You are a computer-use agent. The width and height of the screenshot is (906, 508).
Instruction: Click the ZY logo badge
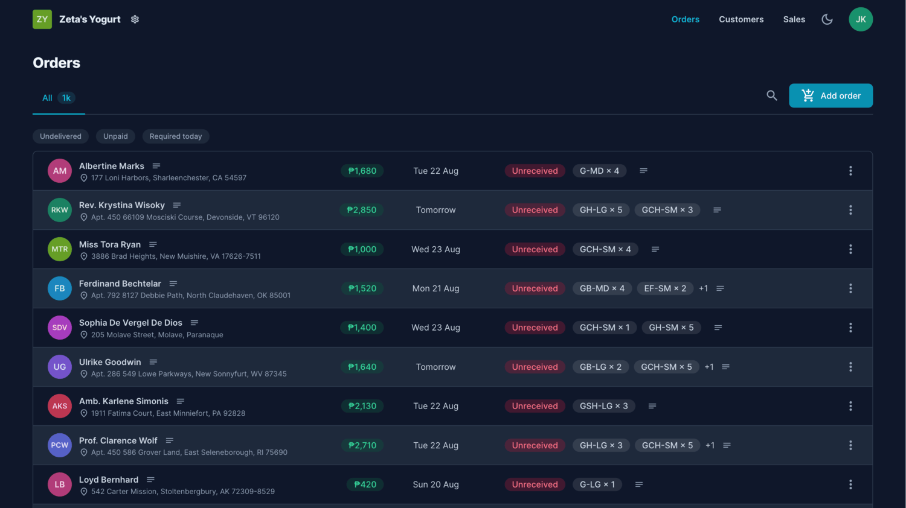pyautogui.click(x=42, y=19)
